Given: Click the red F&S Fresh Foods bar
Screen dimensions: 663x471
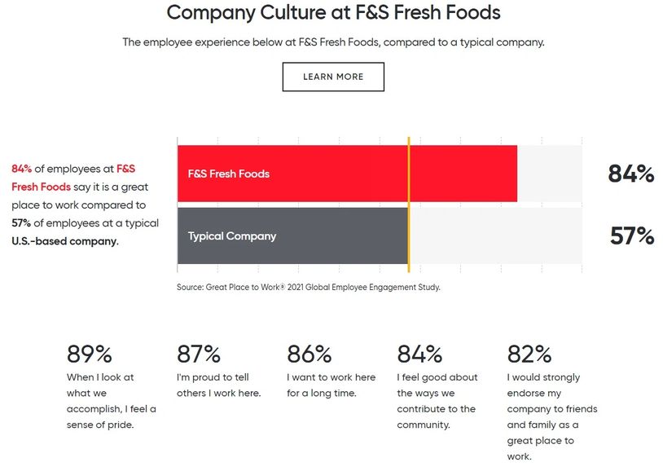Looking at the screenshot, I should point(346,174).
